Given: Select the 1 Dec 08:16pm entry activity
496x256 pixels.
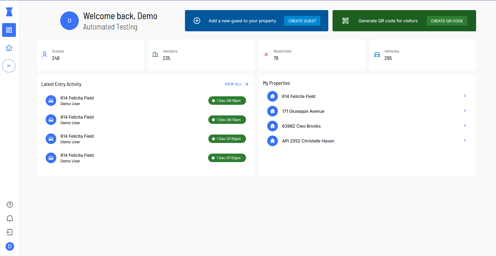Looking at the screenshot, I should (227, 101).
